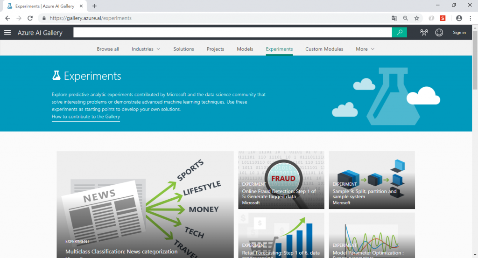Click the Azure AI Gallery logo text
The height and width of the screenshot is (258, 478).
coord(40,33)
